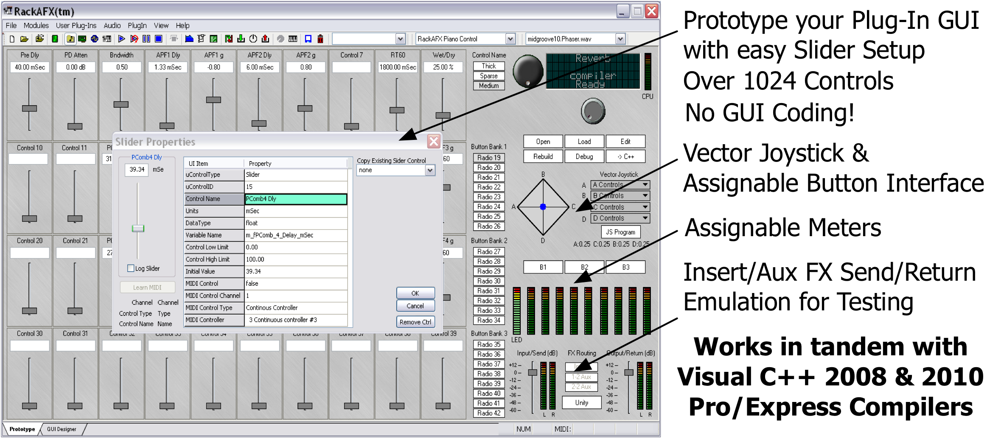This screenshot has width=990, height=438.
Task: Open the Modules menu
Action: tap(36, 25)
